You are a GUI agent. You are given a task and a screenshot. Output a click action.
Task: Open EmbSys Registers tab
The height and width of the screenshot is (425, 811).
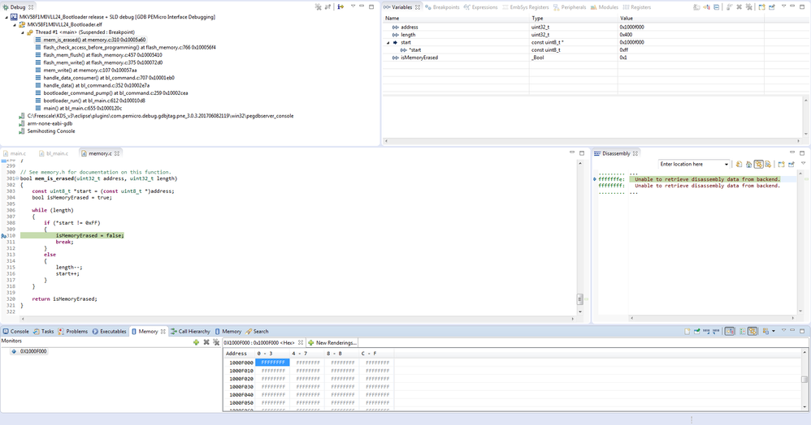coord(526,7)
